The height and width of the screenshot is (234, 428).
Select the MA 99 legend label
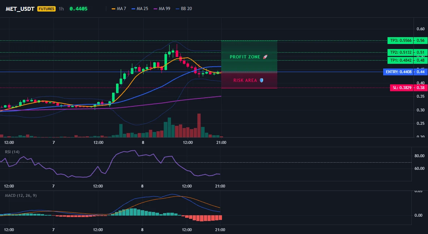(164, 9)
